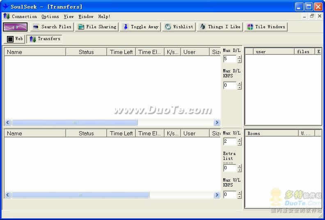Click the Rooms column header
This screenshot has width=325, height=220.
click(272, 133)
